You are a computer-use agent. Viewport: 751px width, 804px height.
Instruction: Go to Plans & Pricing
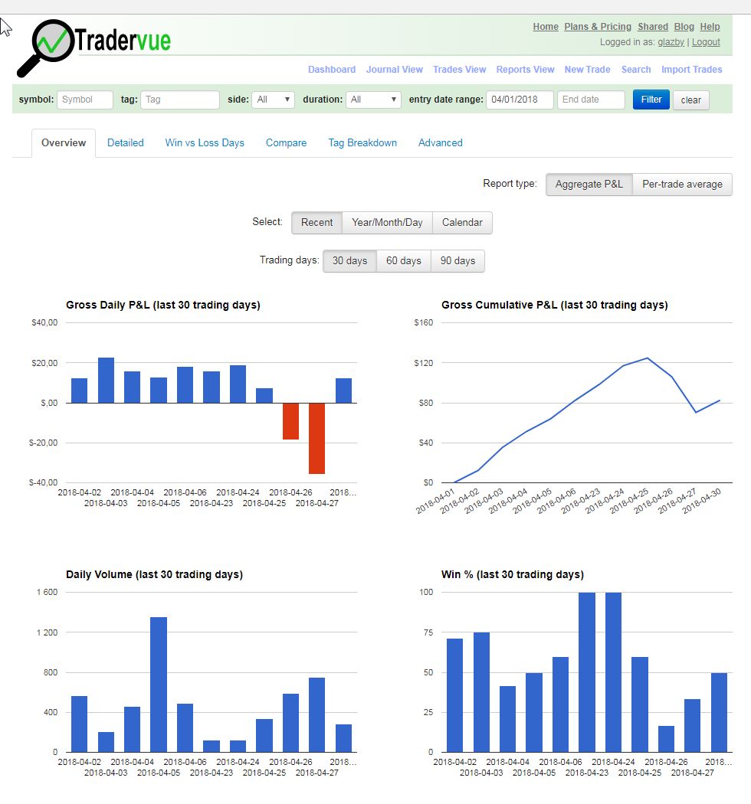[598, 27]
